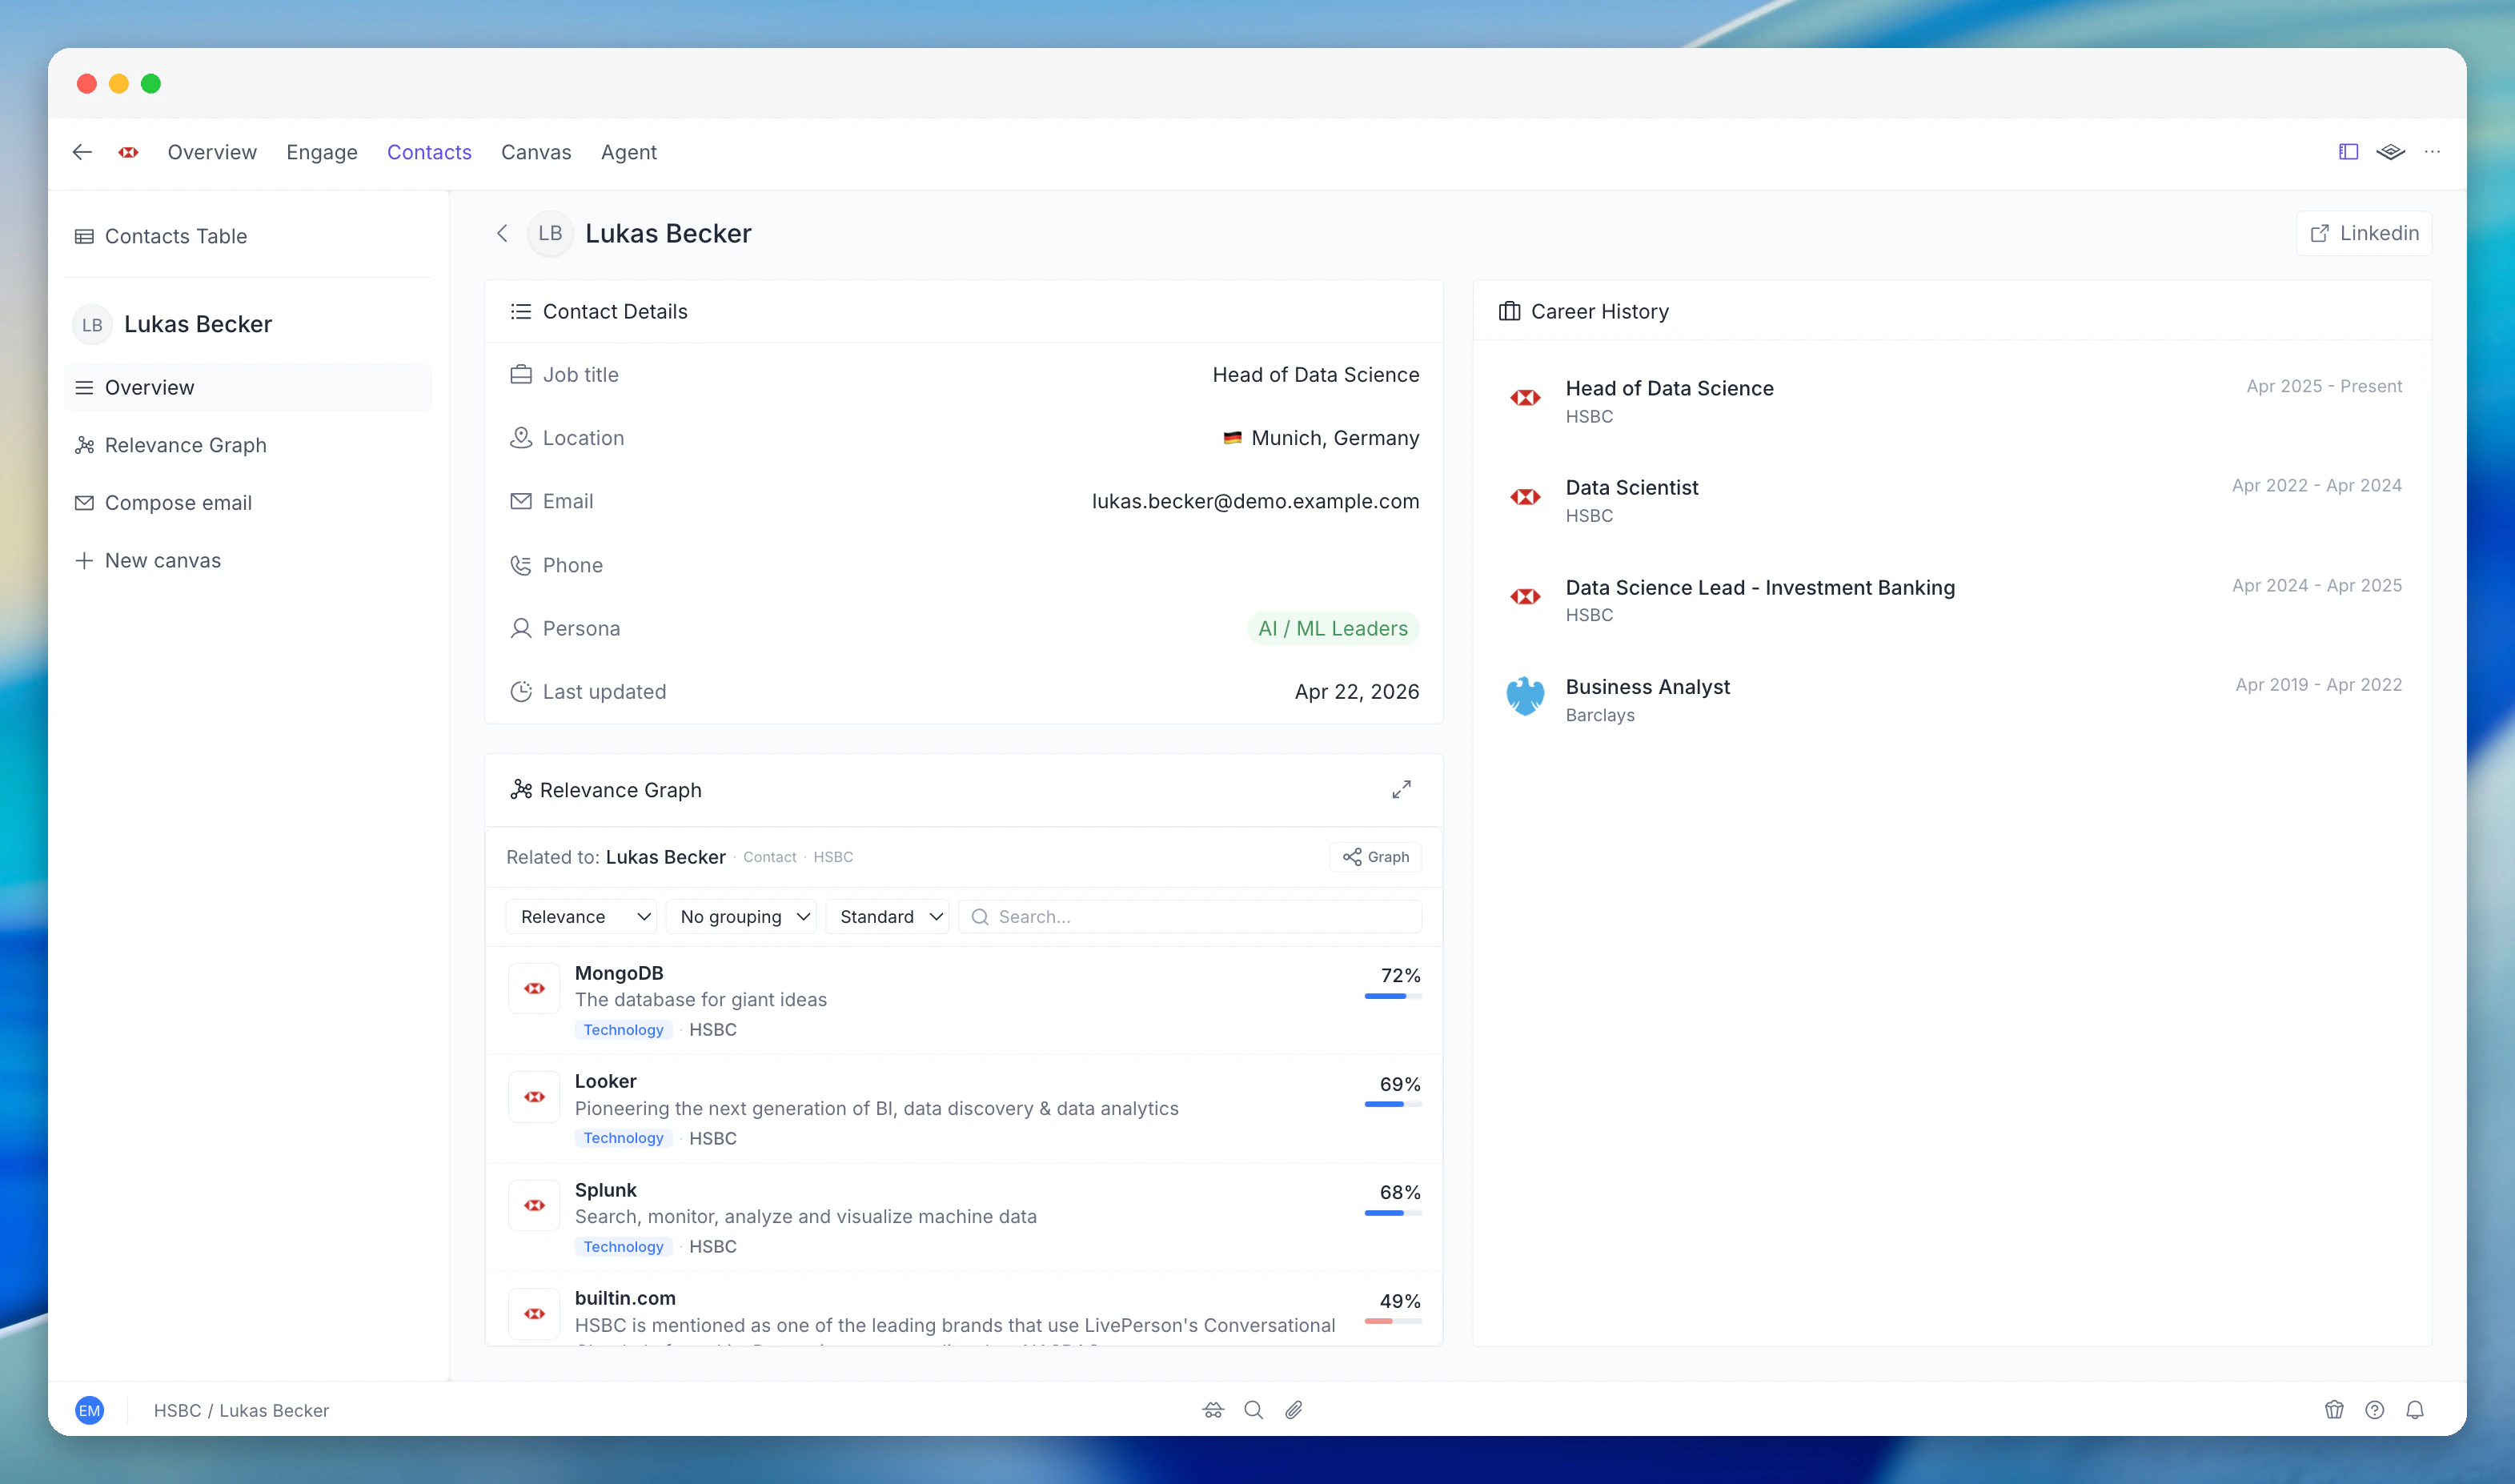Click HSBC logo beside Data Science Lead role
Viewport: 2515px width, 1484px height.
pyautogui.click(x=1525, y=597)
